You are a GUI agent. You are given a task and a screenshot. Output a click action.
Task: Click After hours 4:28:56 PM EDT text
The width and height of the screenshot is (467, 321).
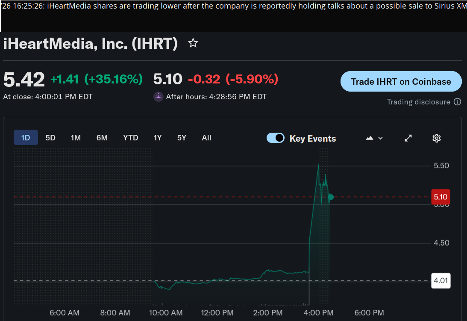point(216,97)
